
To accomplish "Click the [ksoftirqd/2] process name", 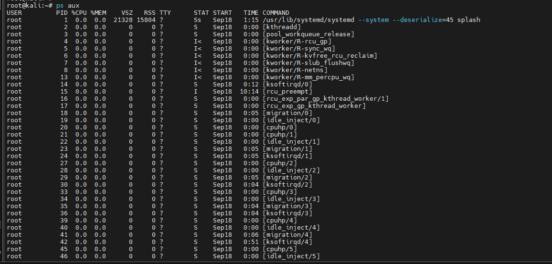I will 287,184.
